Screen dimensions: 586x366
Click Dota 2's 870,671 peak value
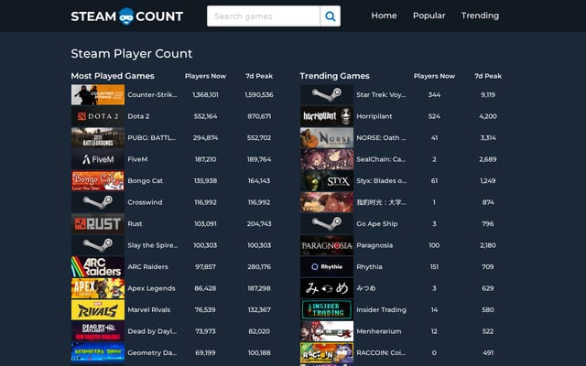click(x=259, y=116)
